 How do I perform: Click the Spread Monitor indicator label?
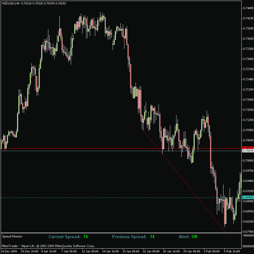coord(12,237)
